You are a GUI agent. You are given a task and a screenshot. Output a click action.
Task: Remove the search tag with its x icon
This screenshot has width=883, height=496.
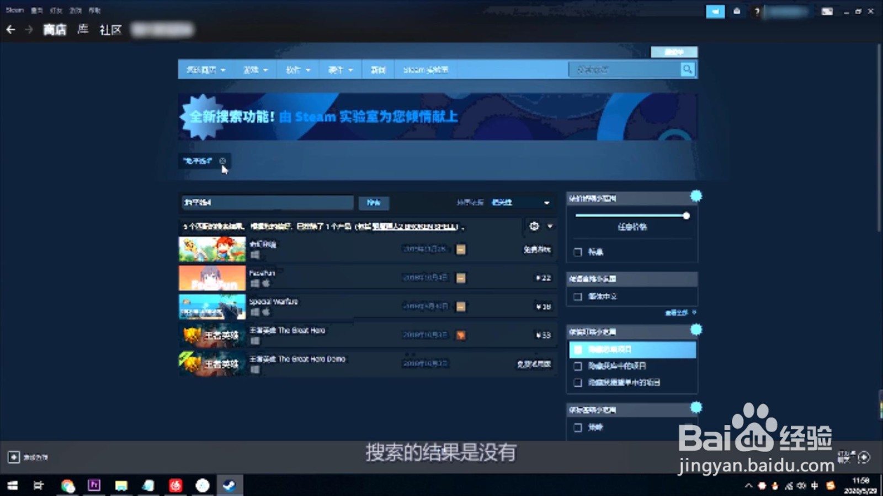[222, 161]
